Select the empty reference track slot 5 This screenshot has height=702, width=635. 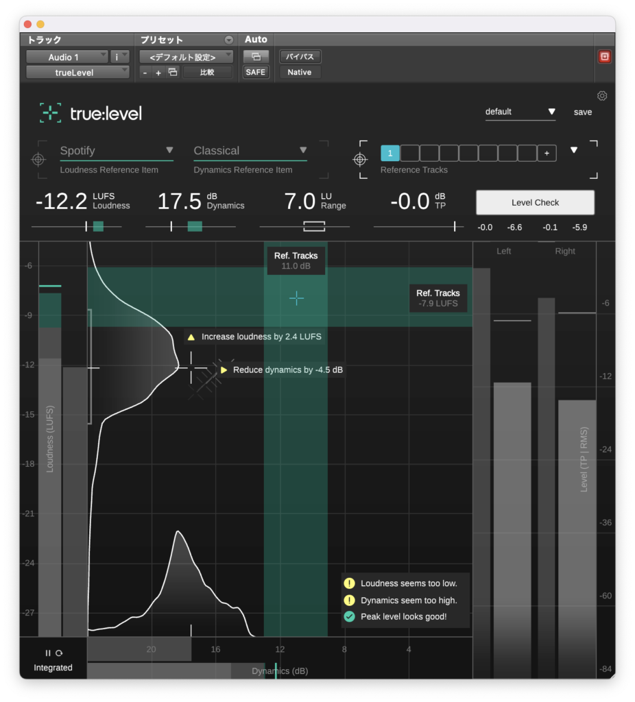[468, 153]
